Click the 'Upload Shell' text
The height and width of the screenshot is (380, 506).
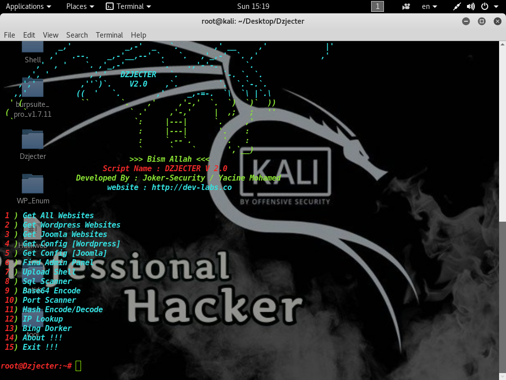click(49, 272)
